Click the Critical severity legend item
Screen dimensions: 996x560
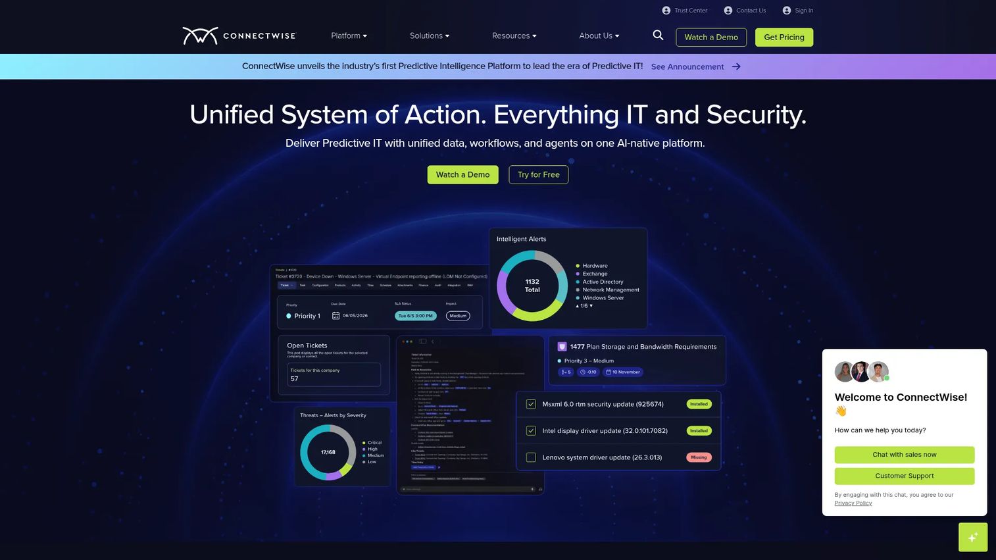coord(372,443)
